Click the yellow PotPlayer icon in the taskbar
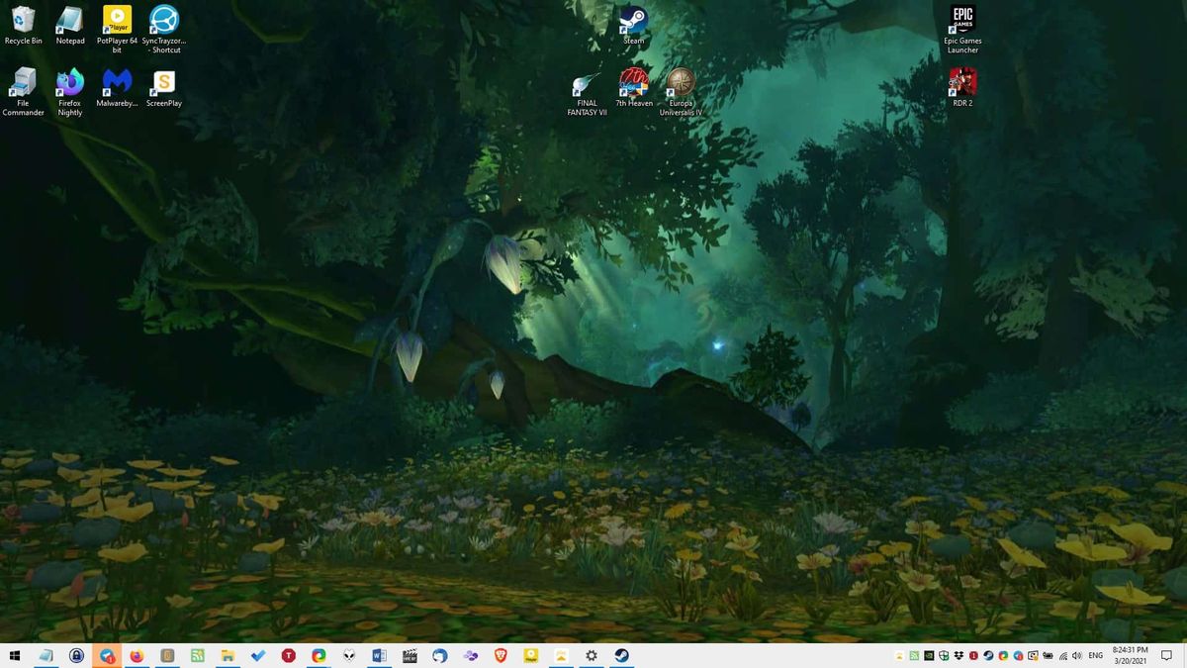The image size is (1187, 668). pyautogui.click(x=530, y=655)
